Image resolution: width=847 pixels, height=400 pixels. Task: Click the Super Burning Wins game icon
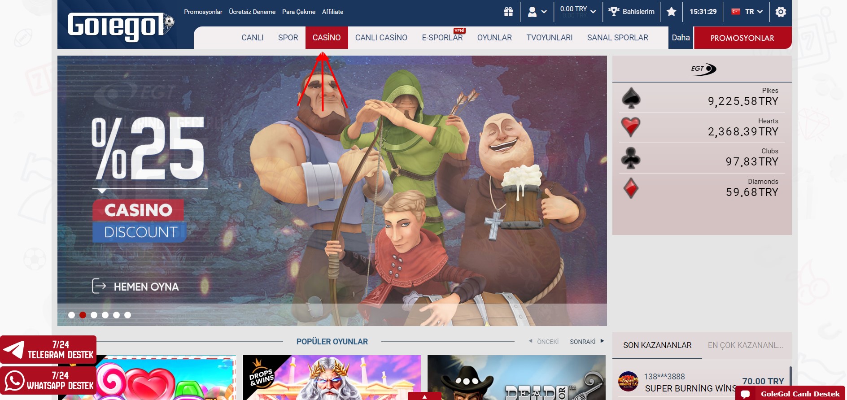point(628,382)
